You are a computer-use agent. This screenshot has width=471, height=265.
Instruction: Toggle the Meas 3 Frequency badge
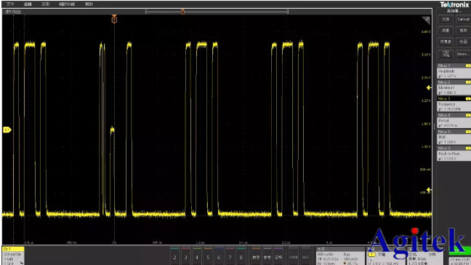point(454,104)
